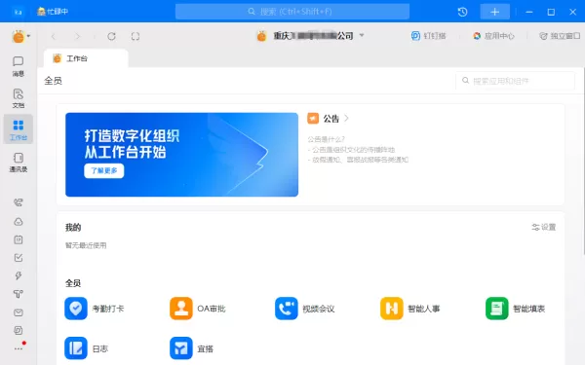Open 设置 settings for 我的 section

[544, 227]
